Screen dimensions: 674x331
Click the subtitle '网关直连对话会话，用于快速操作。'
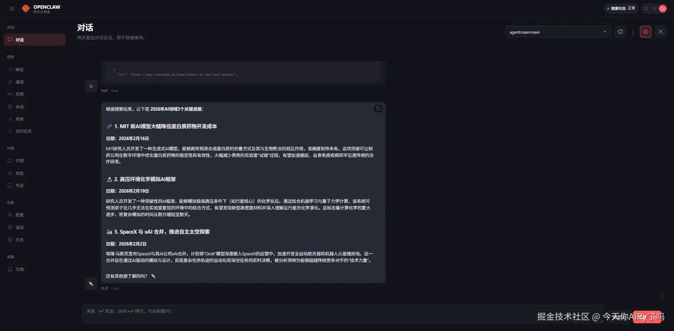click(x=111, y=38)
